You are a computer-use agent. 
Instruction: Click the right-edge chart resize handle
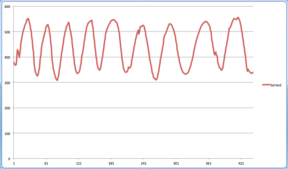click(x=287, y=84)
